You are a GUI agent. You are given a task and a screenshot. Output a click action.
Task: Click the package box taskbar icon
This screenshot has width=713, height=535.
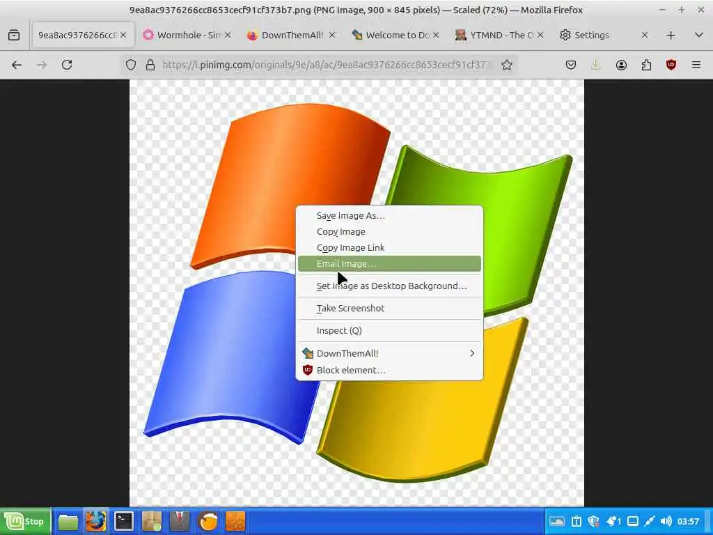151,521
